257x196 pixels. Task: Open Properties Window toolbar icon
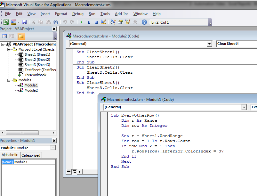pyautogui.click(x=120, y=22)
